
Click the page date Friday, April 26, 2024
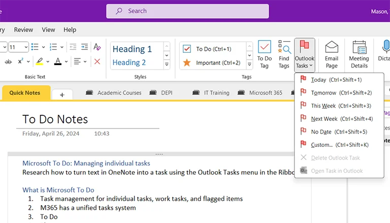click(51, 134)
